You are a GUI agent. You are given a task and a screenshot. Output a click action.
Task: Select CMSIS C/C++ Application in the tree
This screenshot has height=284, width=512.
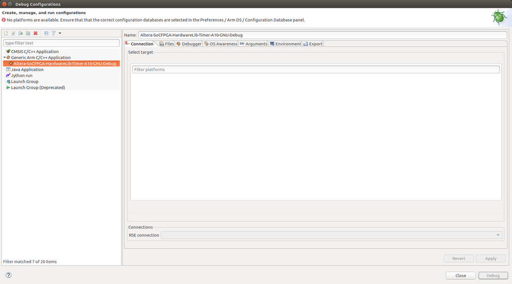34,52
